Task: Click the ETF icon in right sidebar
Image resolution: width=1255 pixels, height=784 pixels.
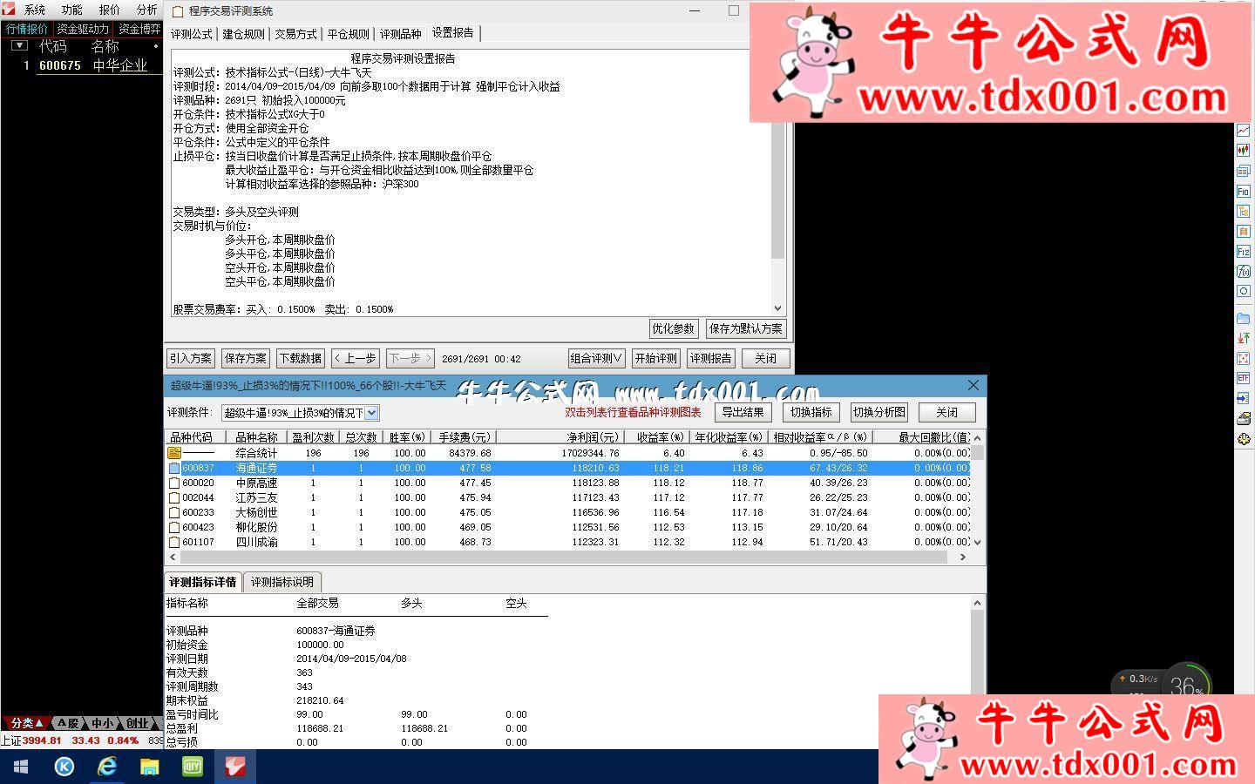Action: point(1243,378)
